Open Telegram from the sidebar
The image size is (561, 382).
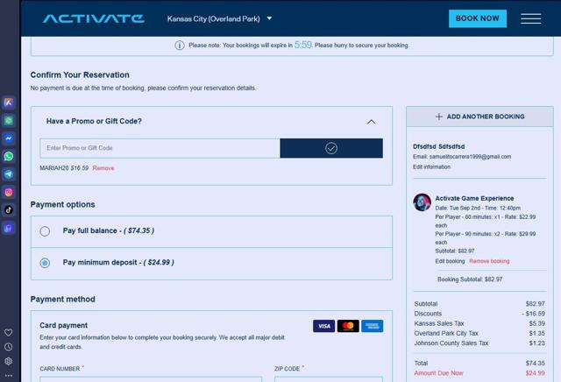[9, 174]
